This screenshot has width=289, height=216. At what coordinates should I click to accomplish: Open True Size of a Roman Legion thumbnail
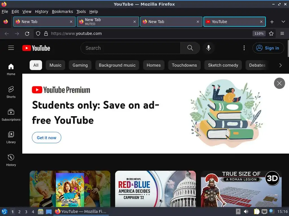click(x=241, y=189)
